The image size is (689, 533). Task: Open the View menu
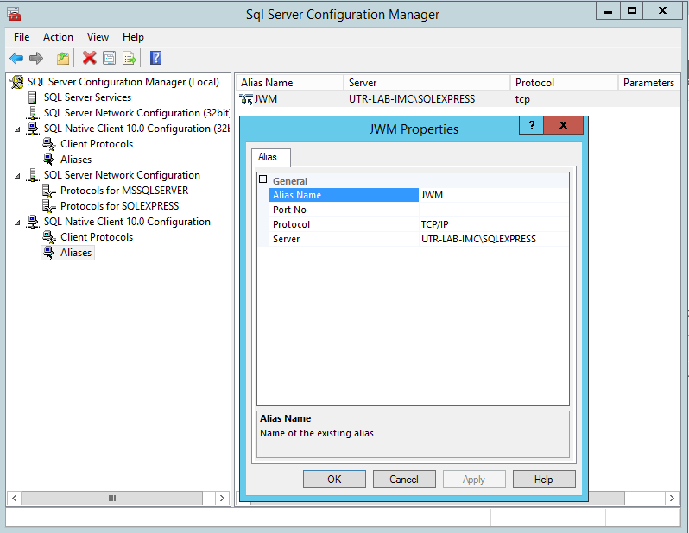[x=98, y=37]
